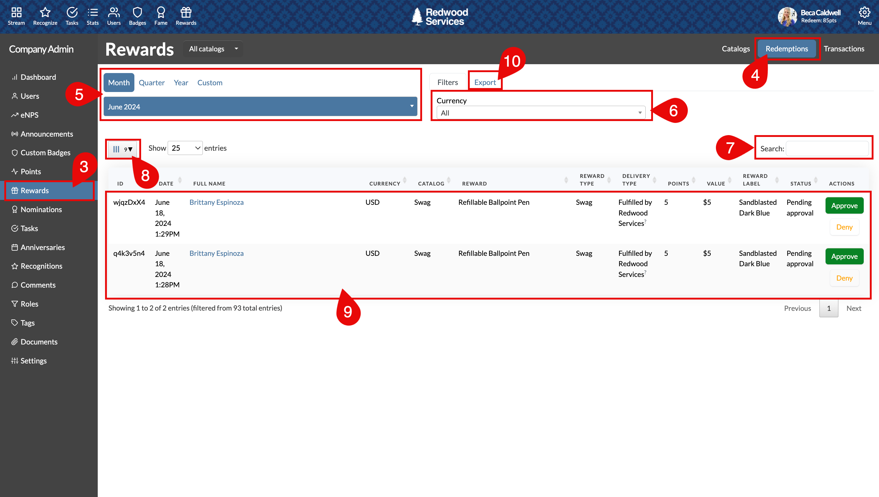Image resolution: width=879 pixels, height=497 pixels.
Task: Open the Stats list icon
Action: point(93,16)
